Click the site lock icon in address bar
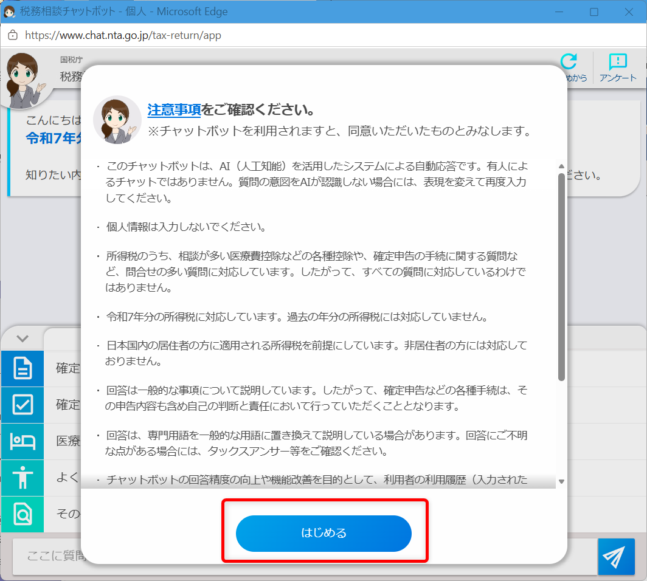The width and height of the screenshot is (647, 581). pyautogui.click(x=13, y=35)
